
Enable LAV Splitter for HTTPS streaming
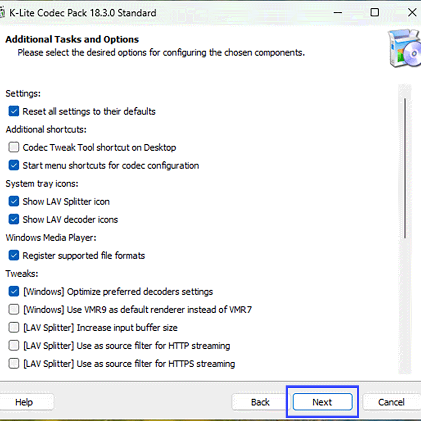pyautogui.click(x=14, y=364)
